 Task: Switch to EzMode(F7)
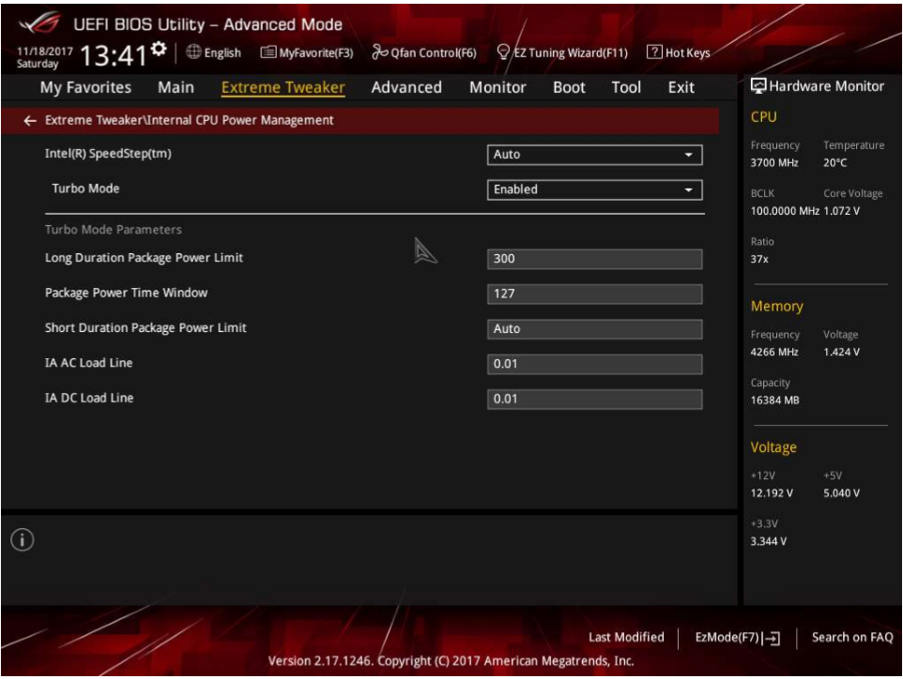point(727,638)
